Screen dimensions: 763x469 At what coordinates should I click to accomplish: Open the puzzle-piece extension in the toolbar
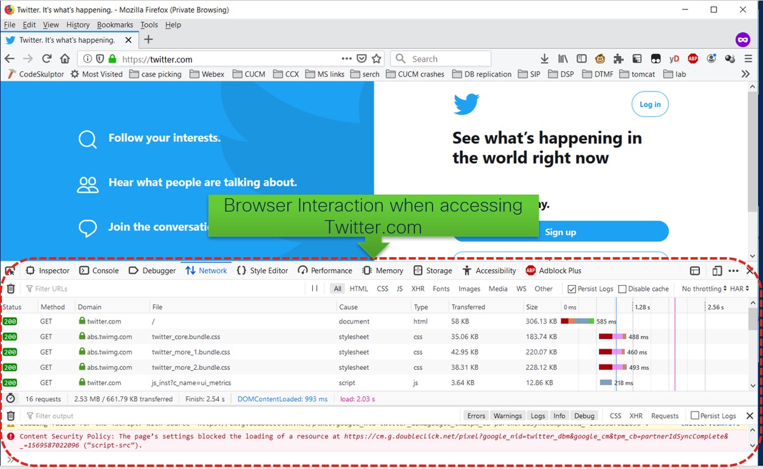point(618,59)
